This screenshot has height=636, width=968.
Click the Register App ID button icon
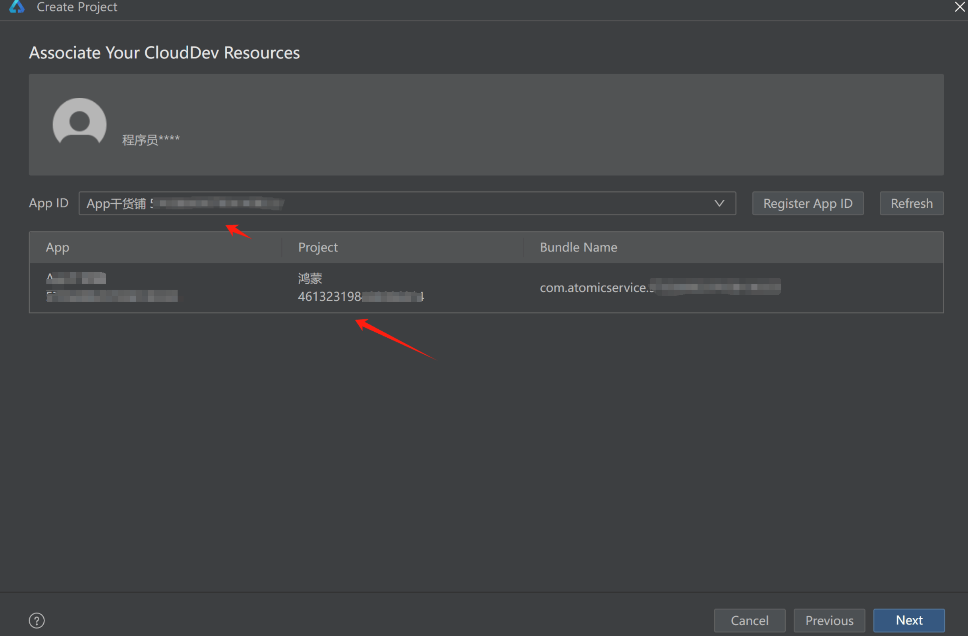pyautogui.click(x=809, y=204)
